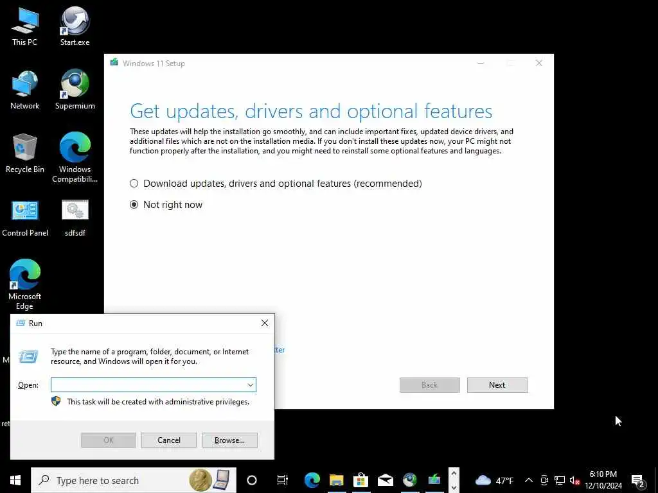Click the taskbar search box
The height and width of the screenshot is (493, 658).
pyautogui.click(x=134, y=480)
